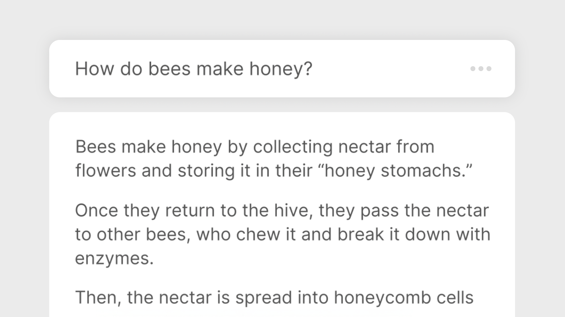Click the word "spread" in the third paragraph
Viewport: 565px width, 317px height.
263,297
